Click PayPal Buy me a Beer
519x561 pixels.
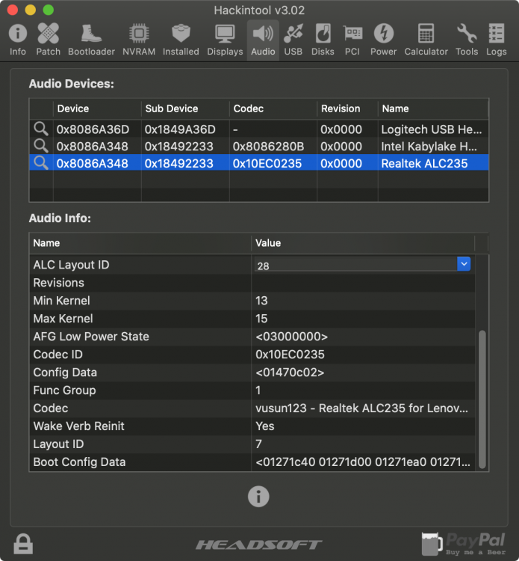(464, 544)
